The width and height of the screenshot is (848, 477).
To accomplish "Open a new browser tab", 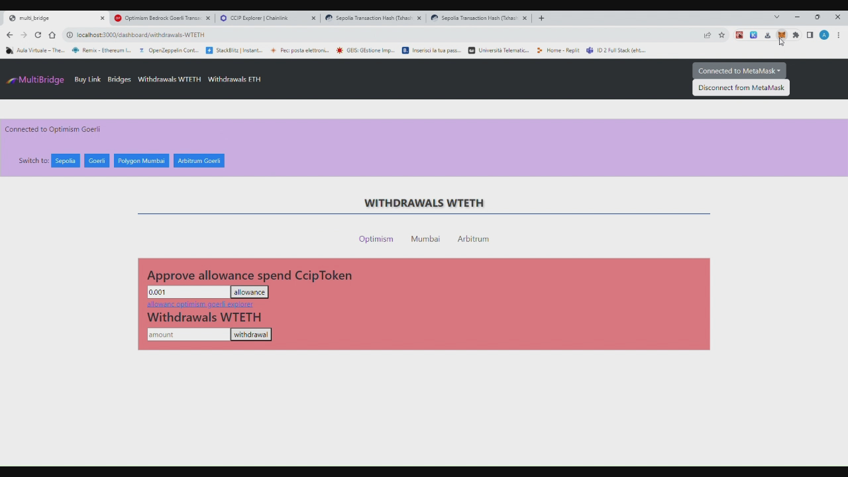I will tap(541, 18).
